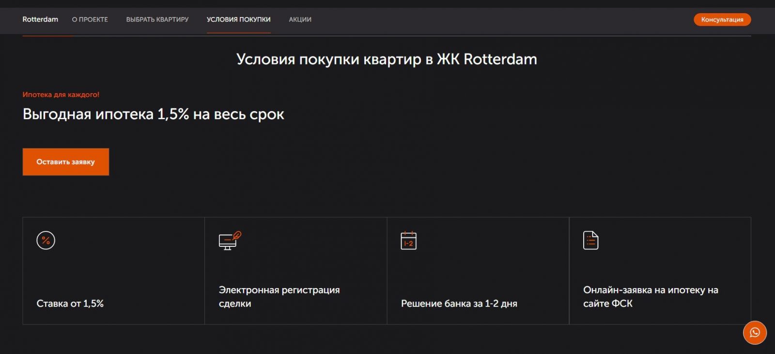Click the 1-2 days calendar icon
Screen dimensions: 775x354
point(408,241)
